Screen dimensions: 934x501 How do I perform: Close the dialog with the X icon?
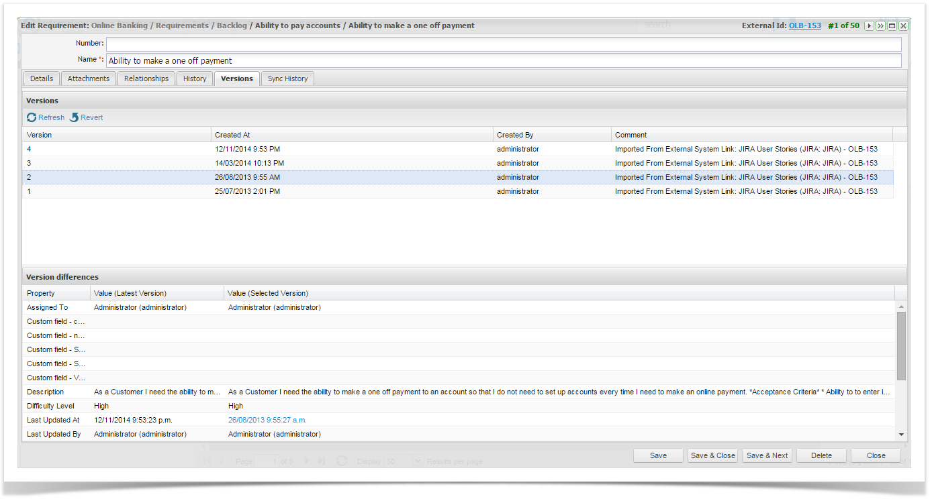pyautogui.click(x=903, y=26)
